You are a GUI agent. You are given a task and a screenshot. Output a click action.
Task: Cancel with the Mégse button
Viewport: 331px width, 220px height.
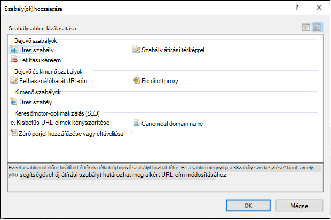pos(299,206)
